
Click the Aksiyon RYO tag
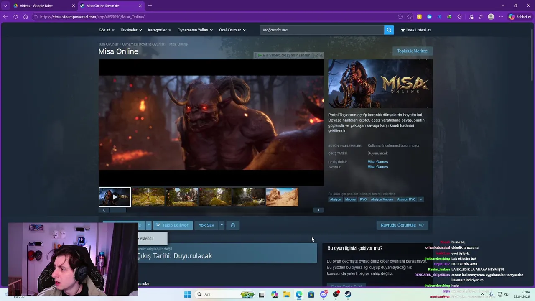[406, 199]
